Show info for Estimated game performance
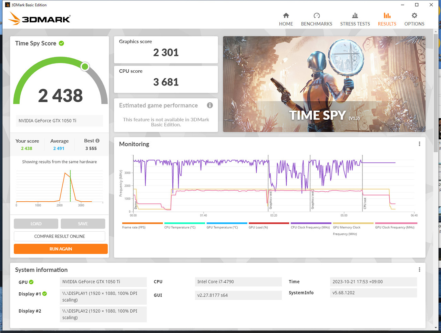441x333 pixels. point(210,105)
